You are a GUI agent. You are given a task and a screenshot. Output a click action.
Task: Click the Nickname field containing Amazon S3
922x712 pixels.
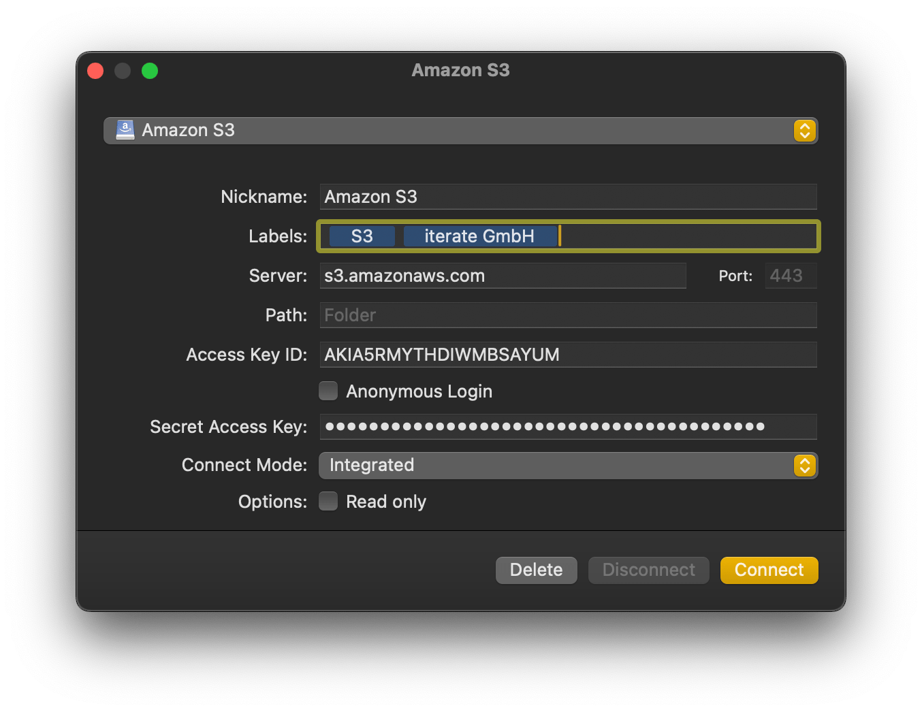click(568, 197)
